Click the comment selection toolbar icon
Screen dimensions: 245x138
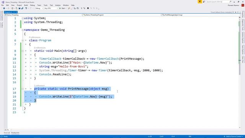pyautogui.click(x=82, y=8)
